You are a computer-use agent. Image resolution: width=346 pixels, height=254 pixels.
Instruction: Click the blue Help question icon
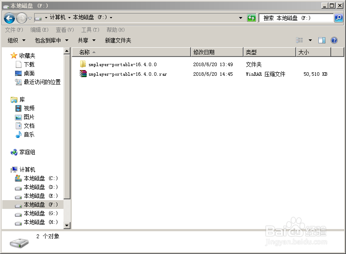(334, 40)
